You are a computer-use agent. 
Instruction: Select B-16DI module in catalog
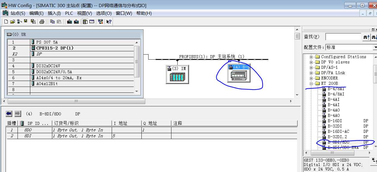coord(335,121)
